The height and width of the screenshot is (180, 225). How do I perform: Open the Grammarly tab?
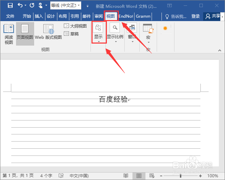143,16
